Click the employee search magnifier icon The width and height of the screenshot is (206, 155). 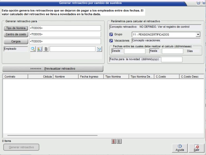tap(33, 49)
